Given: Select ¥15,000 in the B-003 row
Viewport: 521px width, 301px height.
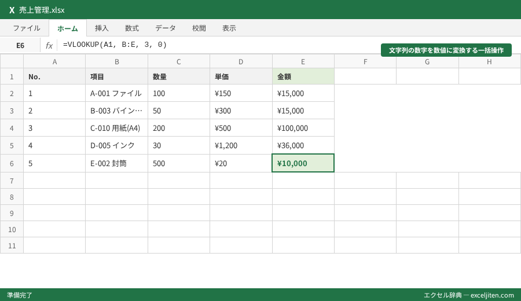Looking at the screenshot, I should [303, 111].
